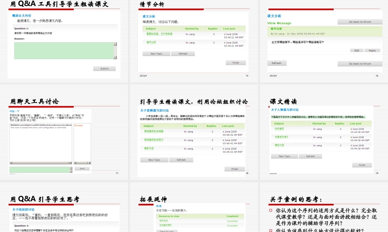This screenshot has height=232, width=388.
Task: Click the 关于景物描写的讨论 heading
Action: [155, 111]
